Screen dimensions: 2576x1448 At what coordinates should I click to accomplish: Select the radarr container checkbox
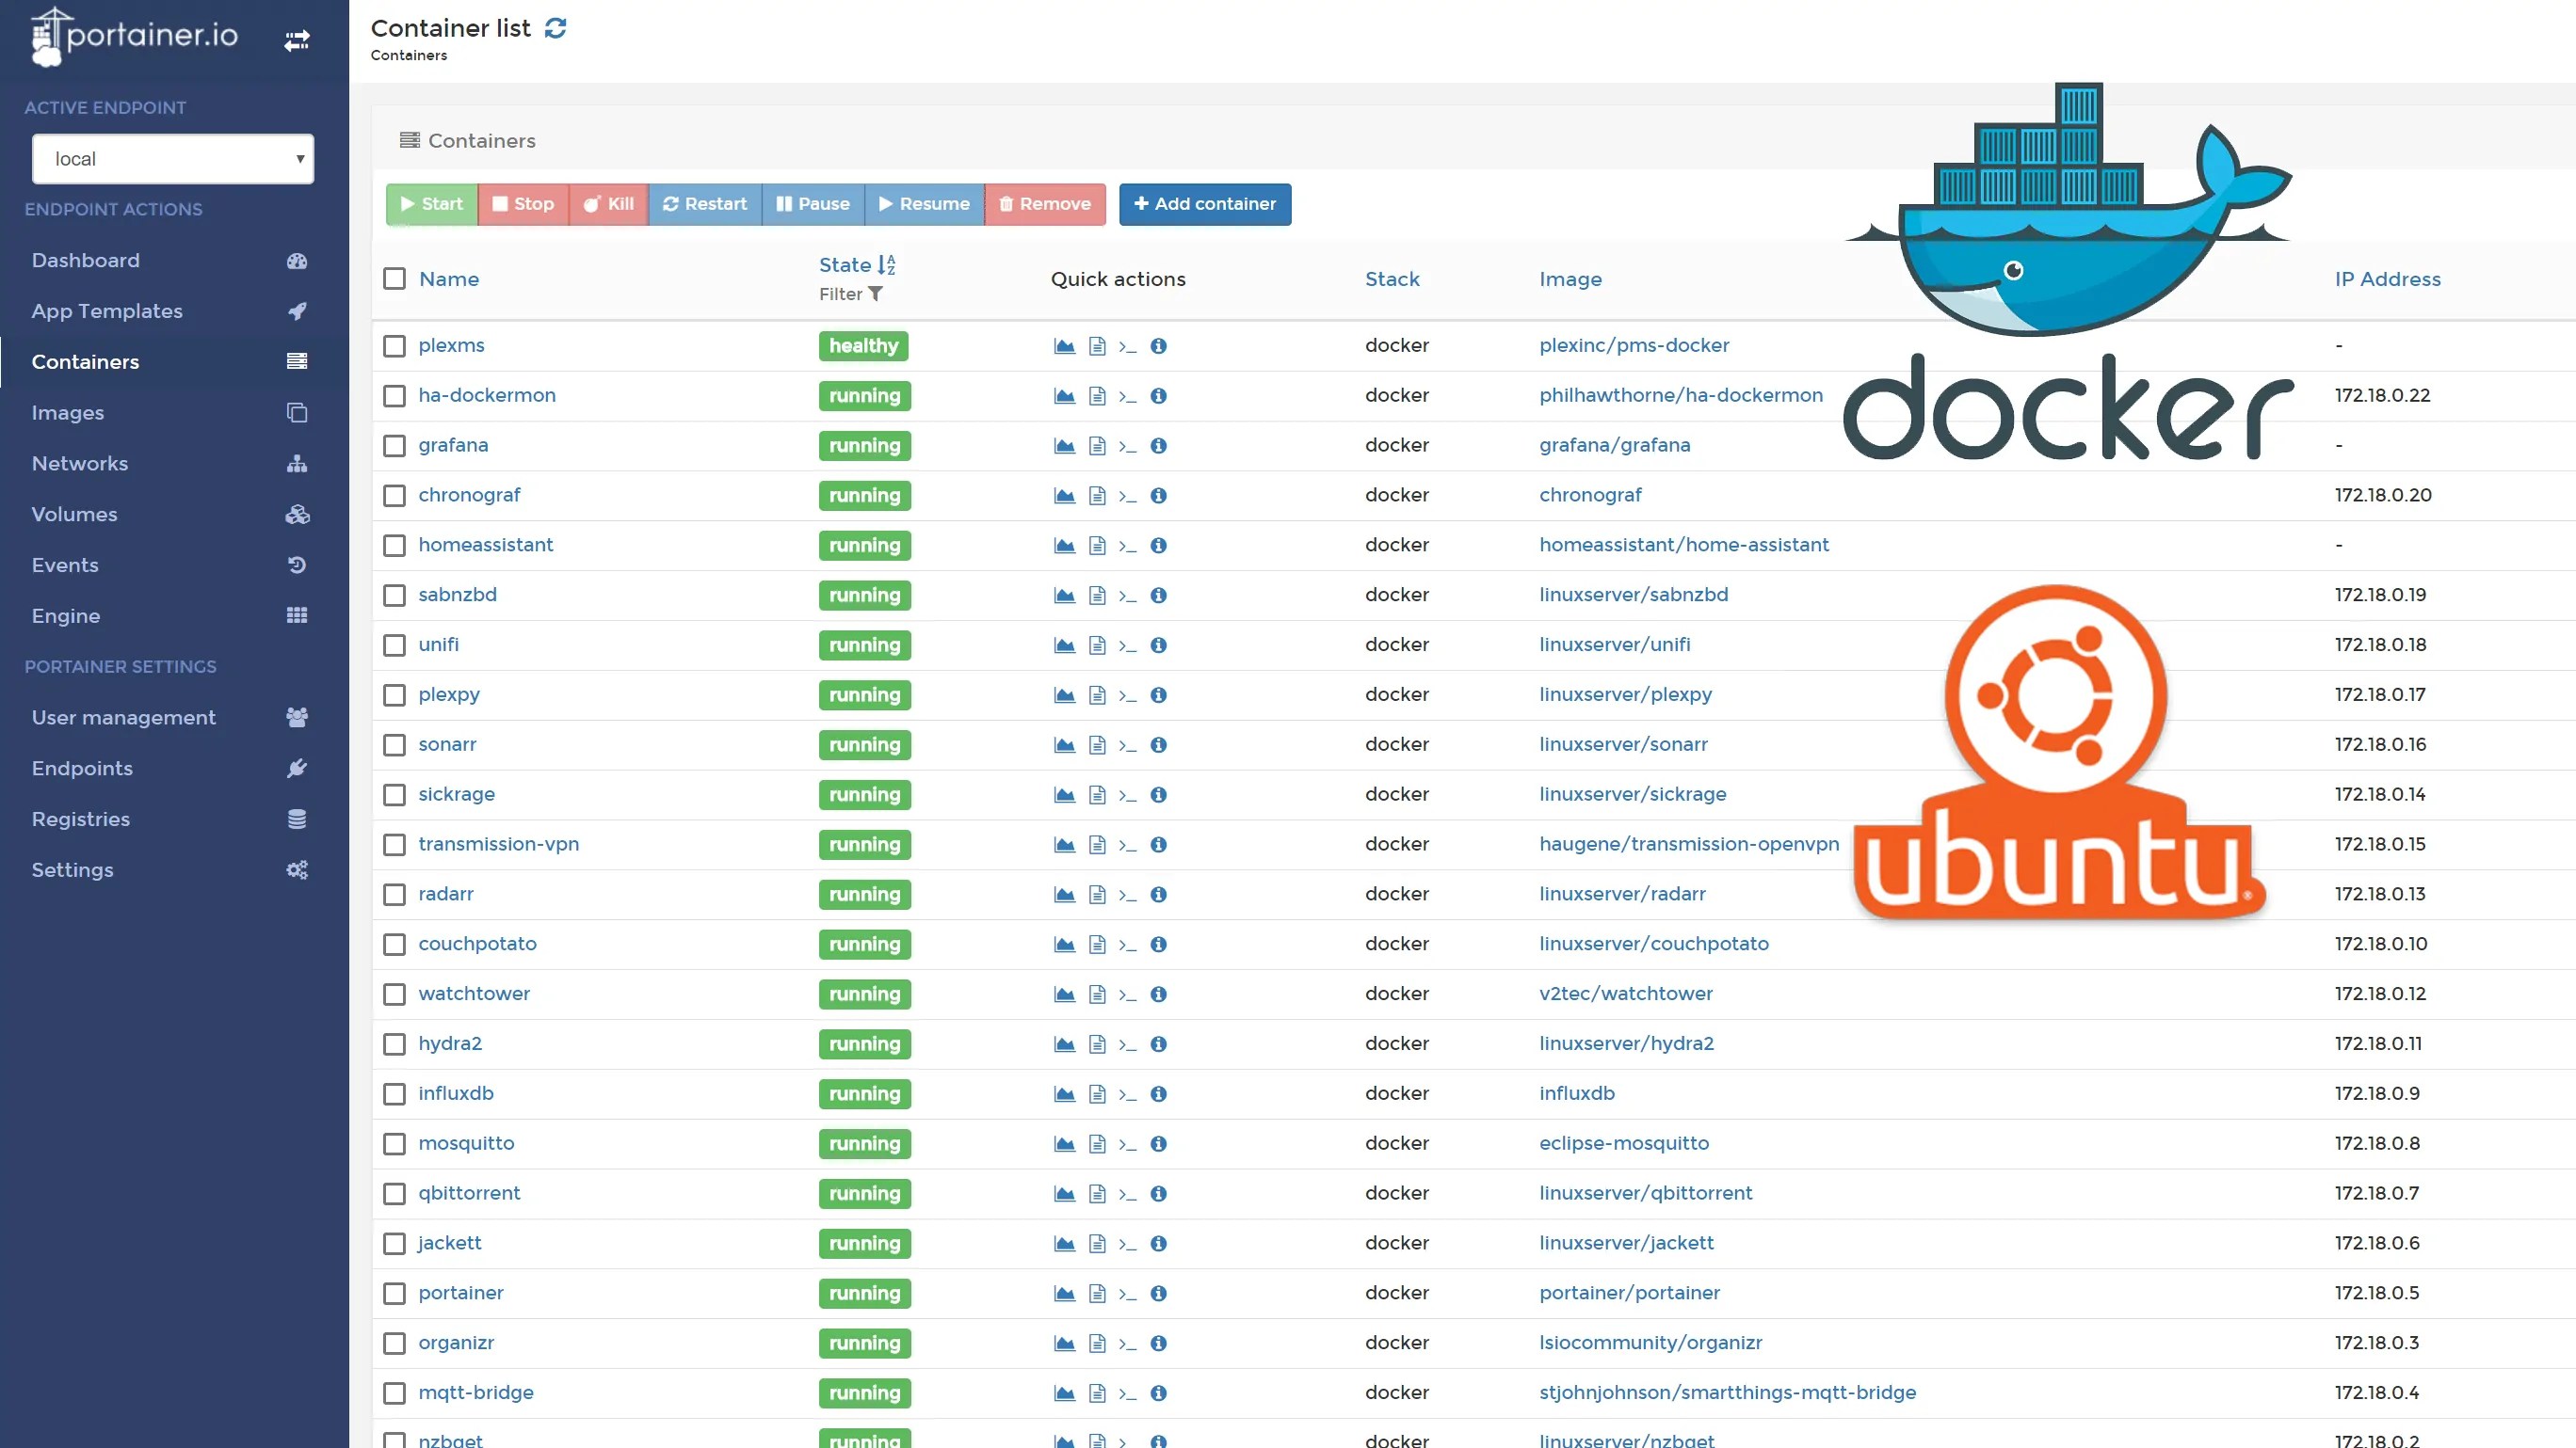[x=395, y=895]
